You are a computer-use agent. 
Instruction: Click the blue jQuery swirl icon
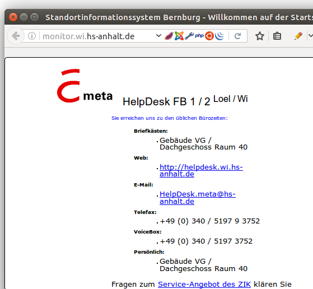[219, 36]
